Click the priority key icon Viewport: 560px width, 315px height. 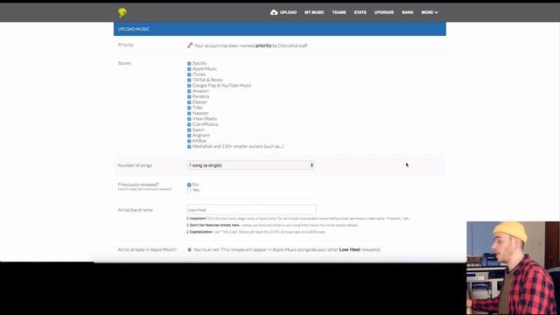190,45
